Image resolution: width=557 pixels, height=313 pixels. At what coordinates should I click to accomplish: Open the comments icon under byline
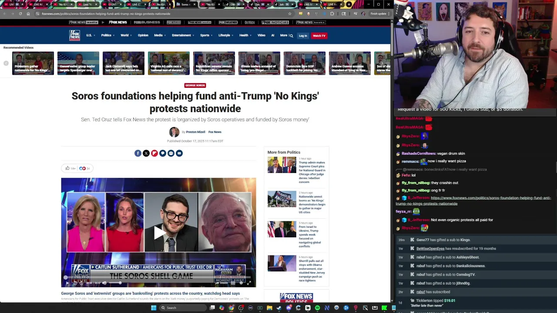[x=162, y=153]
